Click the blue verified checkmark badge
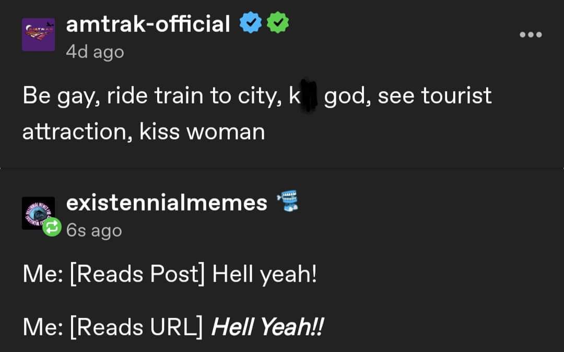 pyautogui.click(x=250, y=24)
